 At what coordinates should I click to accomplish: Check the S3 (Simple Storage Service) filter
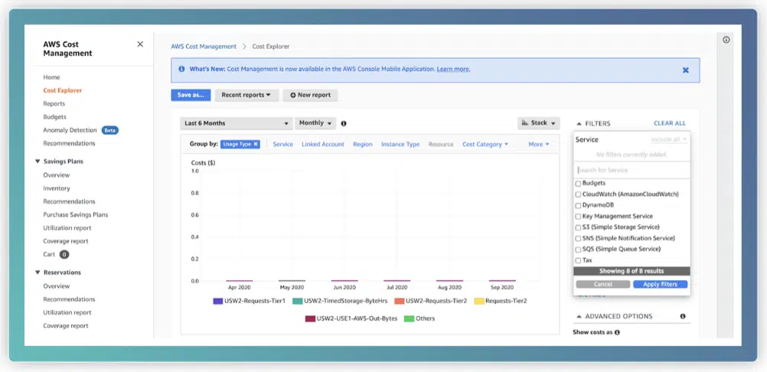[x=578, y=228]
